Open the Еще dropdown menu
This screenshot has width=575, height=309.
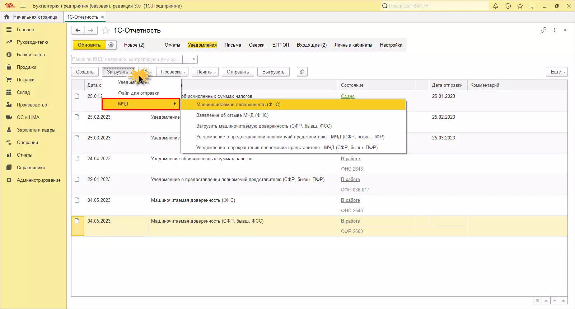tap(557, 72)
